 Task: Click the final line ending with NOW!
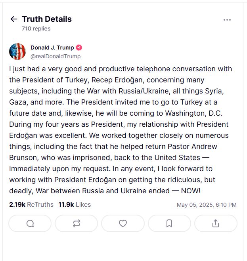(x=105, y=191)
